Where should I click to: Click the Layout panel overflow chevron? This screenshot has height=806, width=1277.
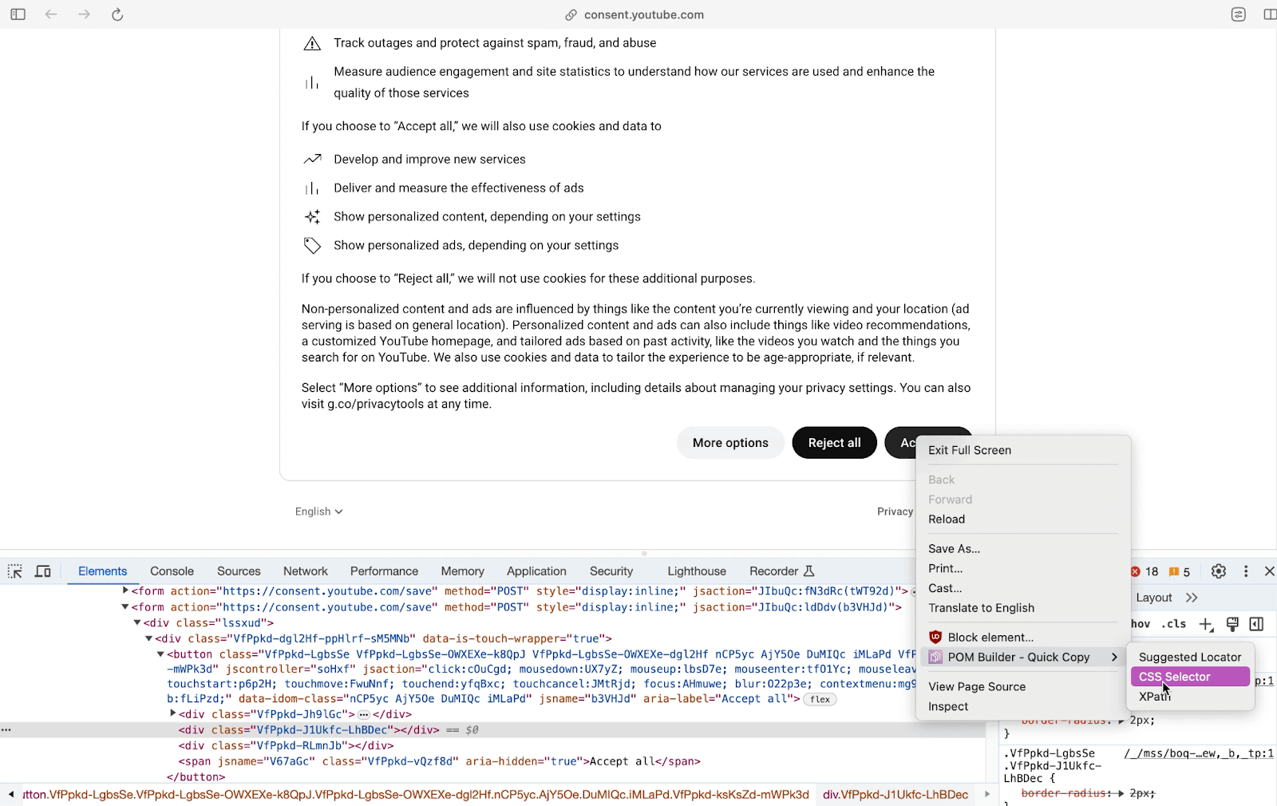tap(1191, 597)
